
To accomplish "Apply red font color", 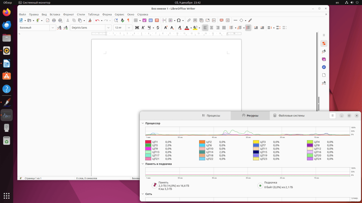I will [x=187, y=28].
